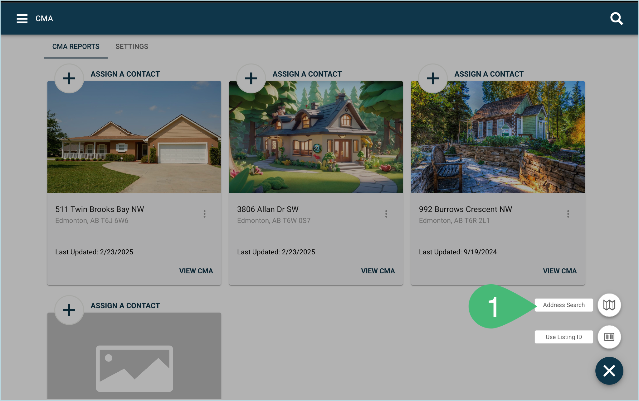
Task: Open the 511 Twin Brooks Bay house photo
Action: click(x=134, y=137)
